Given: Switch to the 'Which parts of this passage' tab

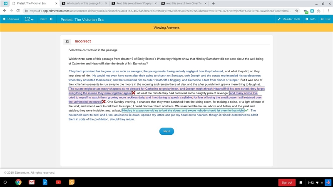Looking at the screenshot, I should 84,3.
